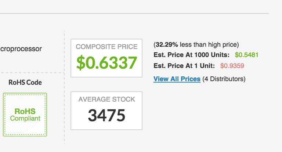Click the green $0.5481 price
Image resolution: width=282 pixels, height=152 pixels.
click(x=247, y=55)
